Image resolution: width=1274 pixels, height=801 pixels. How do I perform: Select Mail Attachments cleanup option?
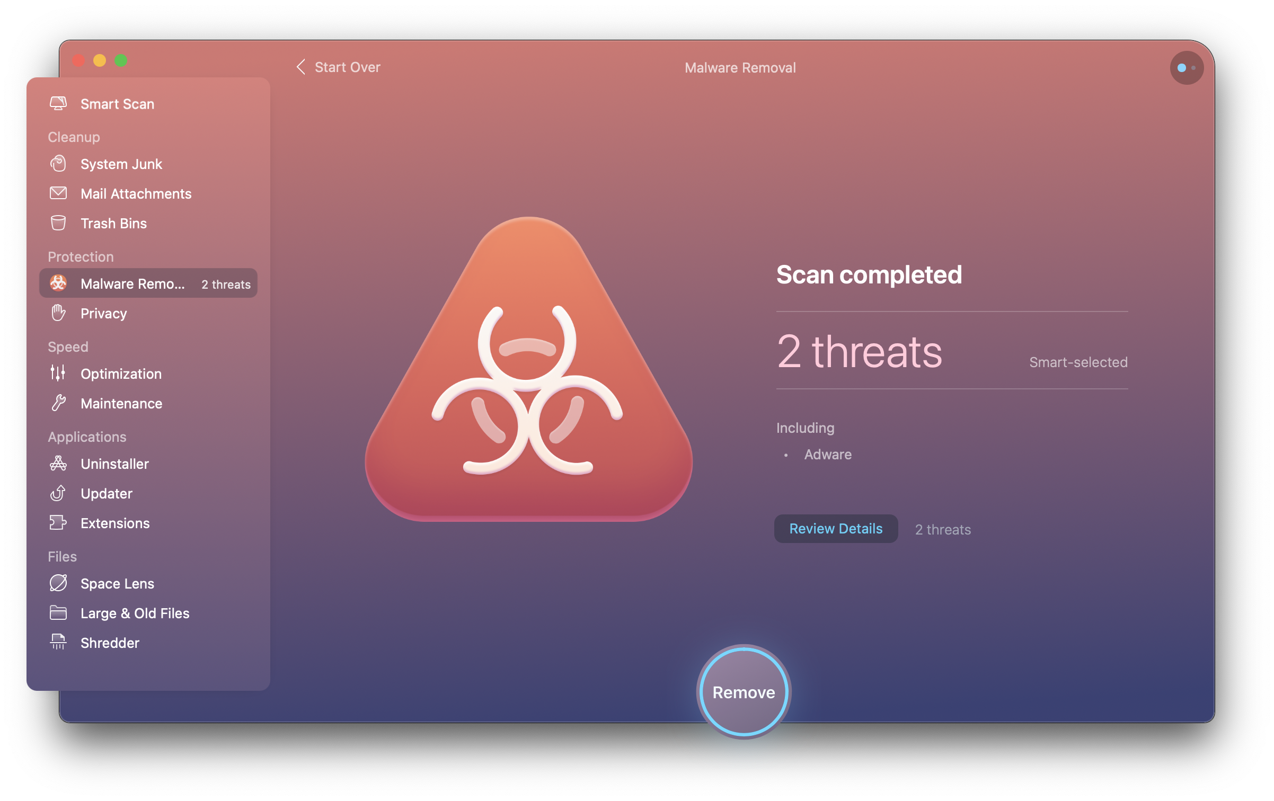136,193
